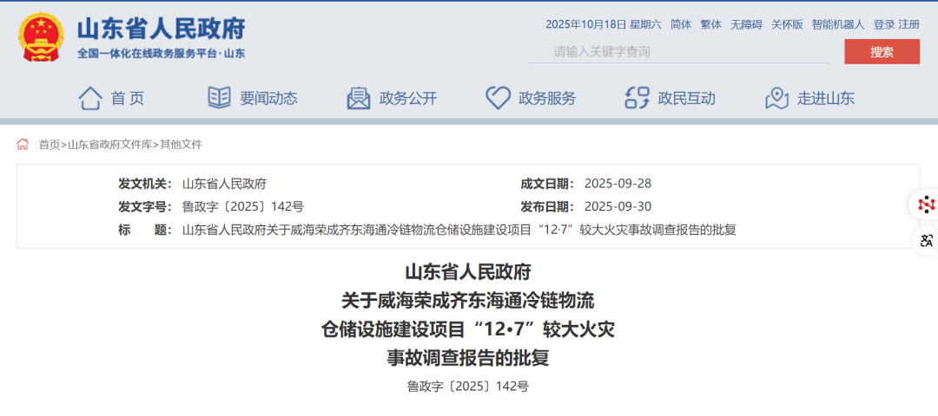Image resolution: width=938 pixels, height=416 pixels.
Task: Click the envelope icon for 政务公开
Action: coord(359,98)
